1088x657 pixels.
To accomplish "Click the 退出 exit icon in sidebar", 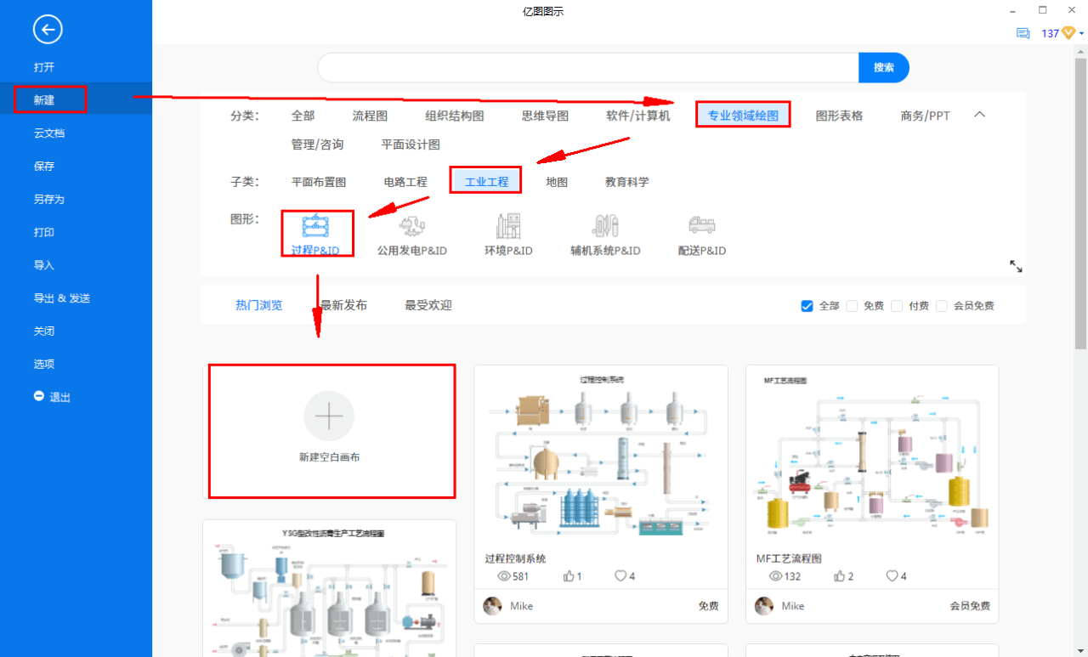I will point(39,396).
